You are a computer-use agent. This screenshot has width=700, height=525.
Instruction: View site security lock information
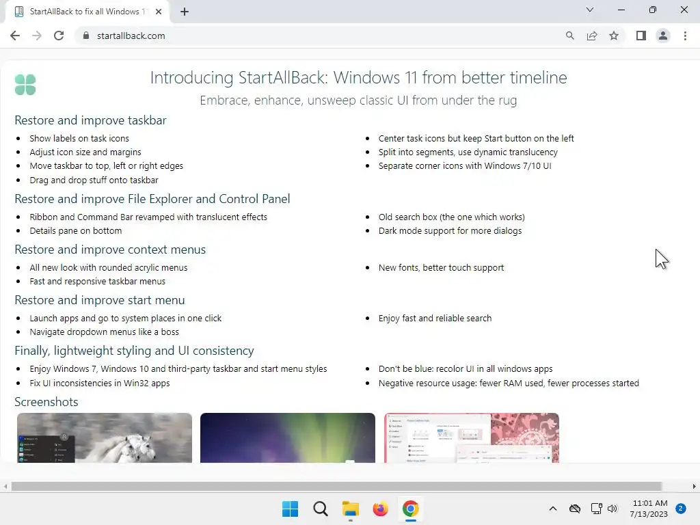86,36
